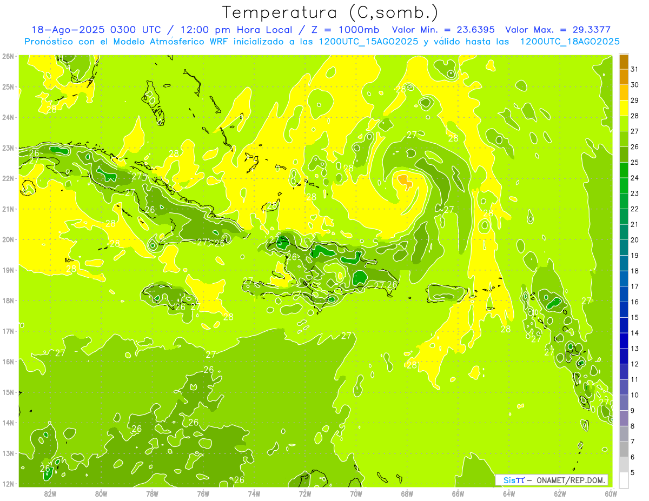Screen dimensions: 649x501
Task: Click the '70W' longitude axis label
Action: [356, 493]
